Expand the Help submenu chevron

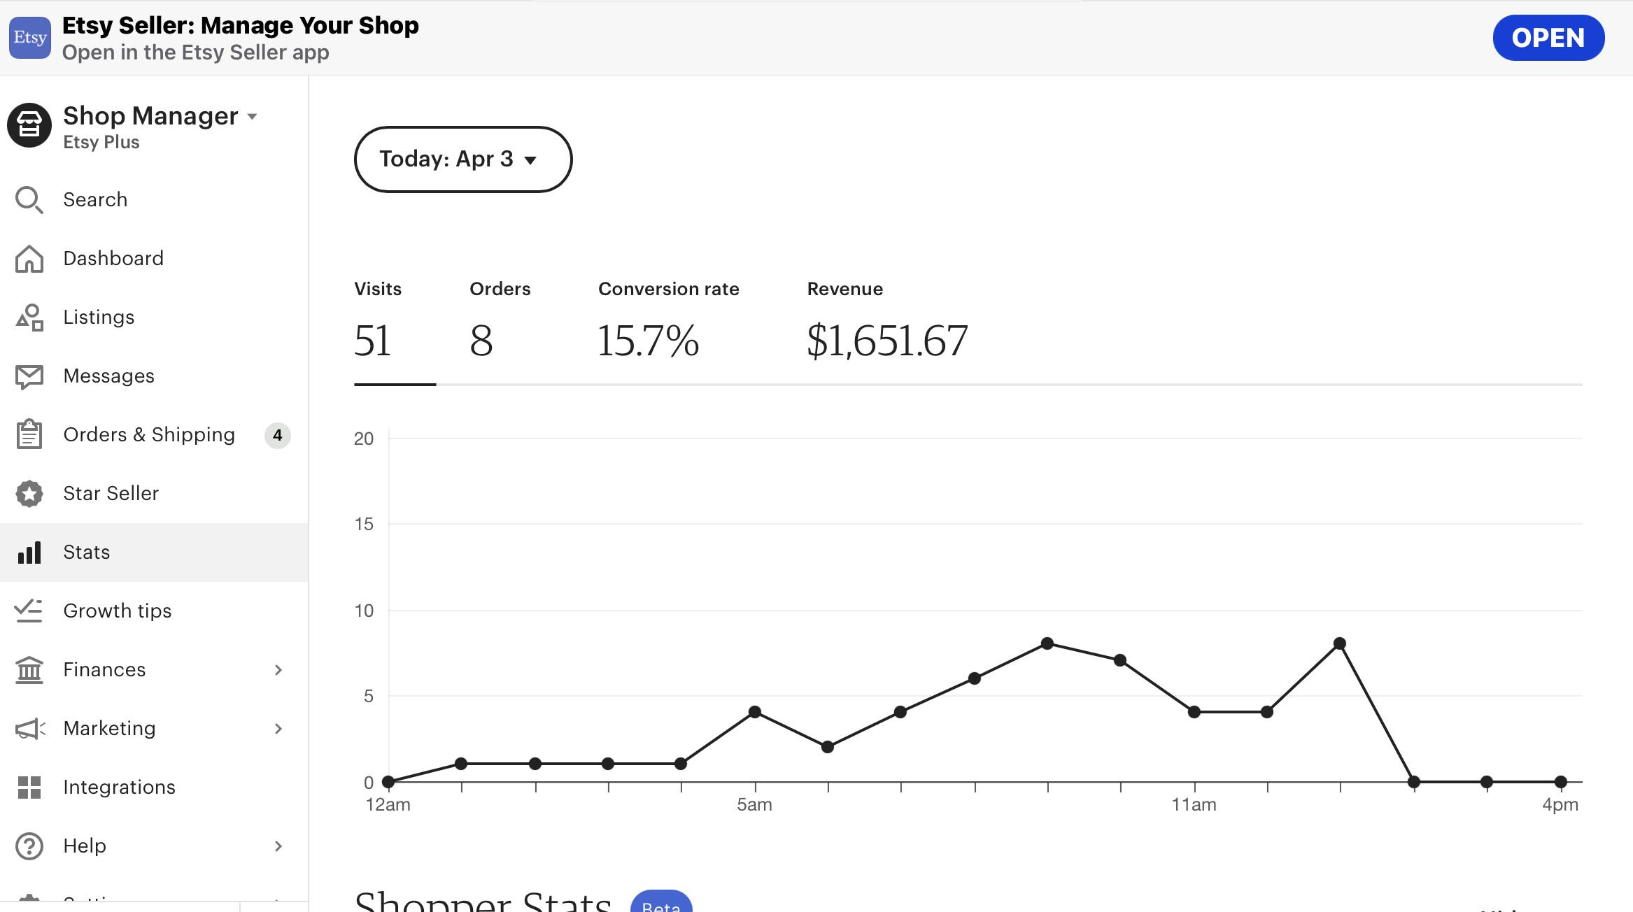tap(278, 846)
